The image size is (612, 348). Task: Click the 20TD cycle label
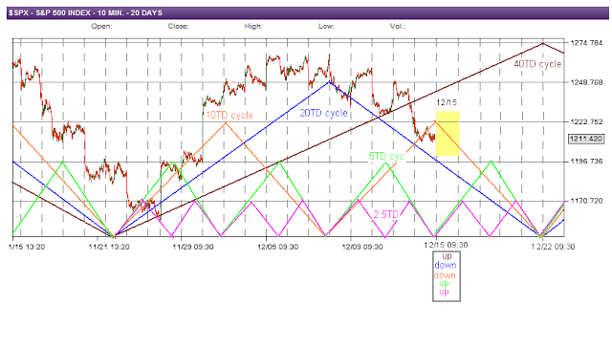pyautogui.click(x=323, y=113)
